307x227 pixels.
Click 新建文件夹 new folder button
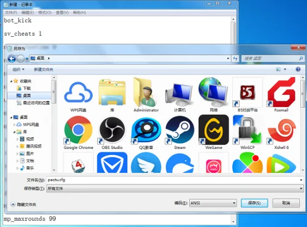44,70
